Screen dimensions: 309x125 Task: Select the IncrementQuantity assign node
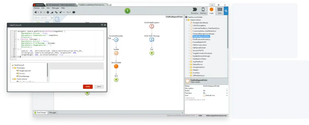point(116,39)
